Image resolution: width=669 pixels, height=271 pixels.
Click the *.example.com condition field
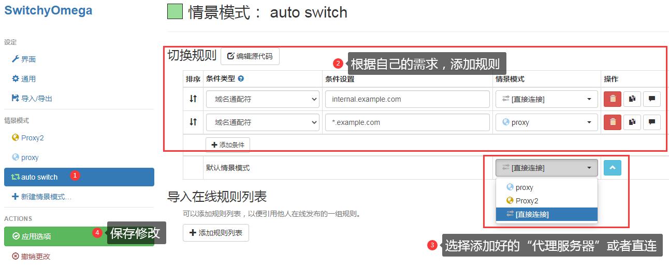pyautogui.click(x=408, y=123)
